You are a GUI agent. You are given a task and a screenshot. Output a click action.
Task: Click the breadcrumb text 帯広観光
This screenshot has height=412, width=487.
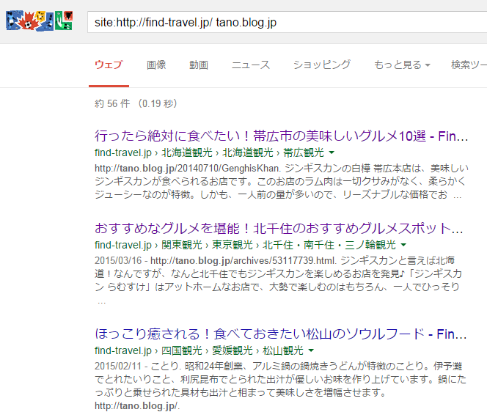click(x=304, y=152)
